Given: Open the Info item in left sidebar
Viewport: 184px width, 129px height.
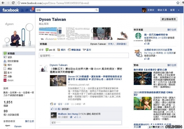Looking at the screenshot, I should click(x=9, y=57).
